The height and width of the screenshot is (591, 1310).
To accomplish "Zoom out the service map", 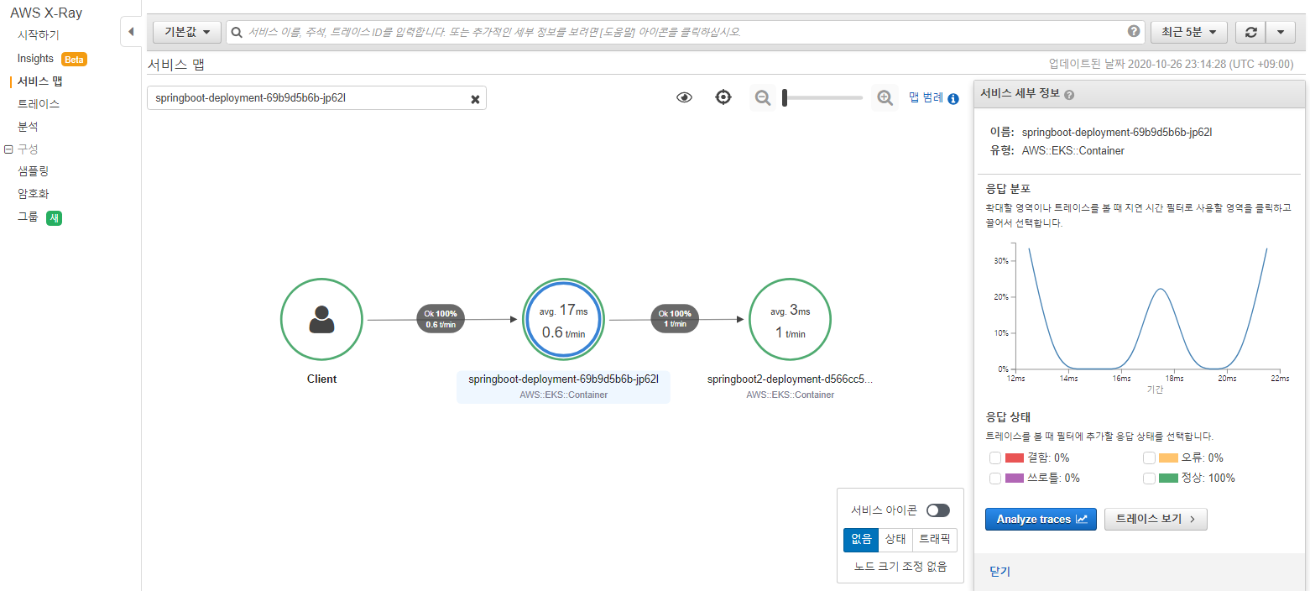I will point(763,98).
